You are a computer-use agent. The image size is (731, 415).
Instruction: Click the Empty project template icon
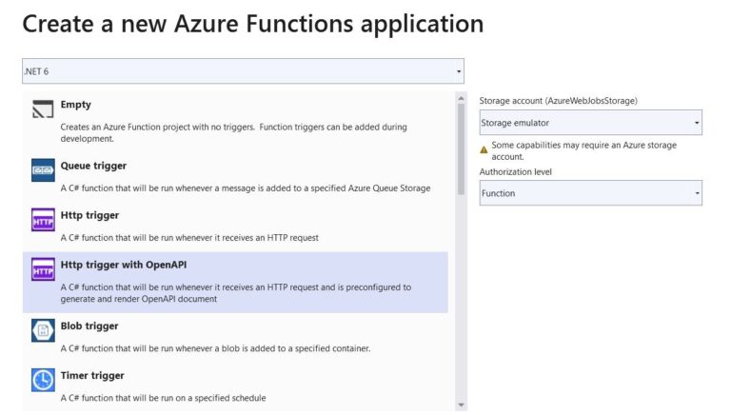point(43,109)
